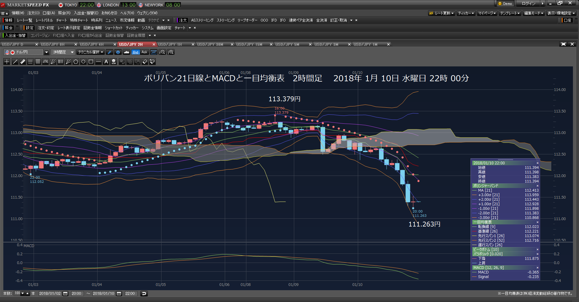
Task: Select Ask price display
Action: click(144, 52)
